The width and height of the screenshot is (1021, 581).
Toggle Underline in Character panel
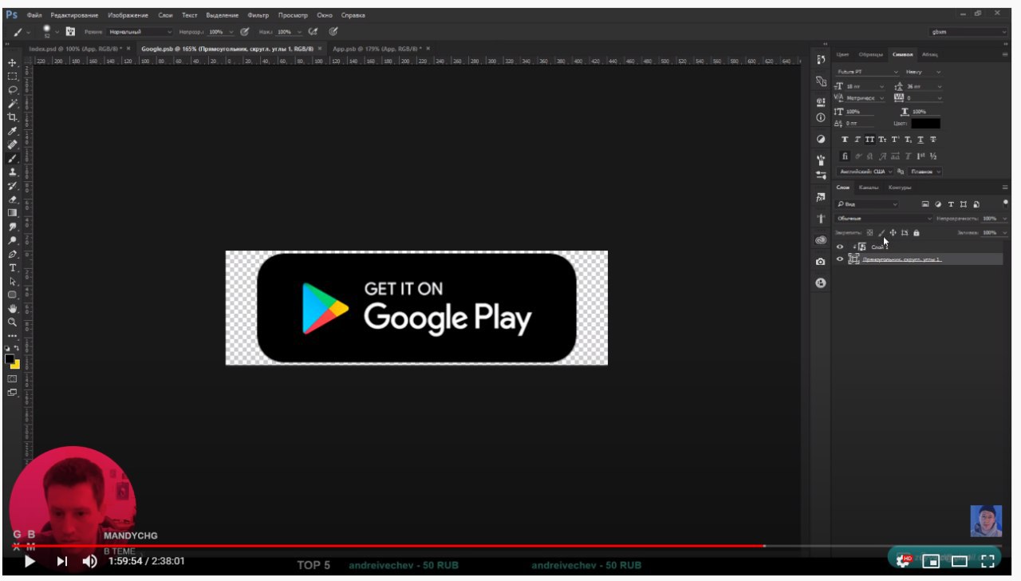pos(920,140)
